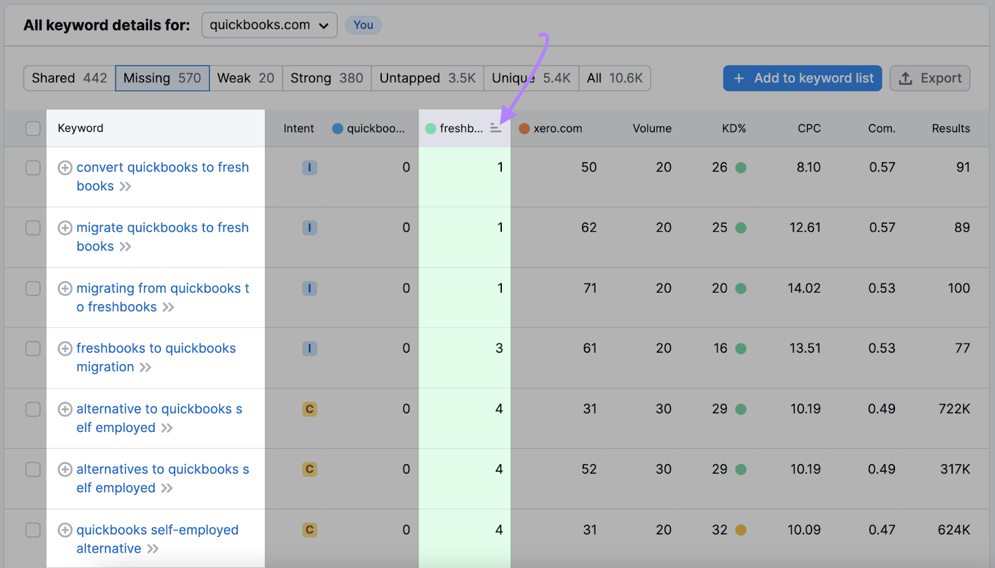Sort by the Intent column header
Screen dimensions: 995x568
[x=298, y=129]
